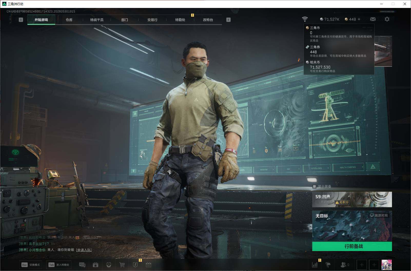The height and width of the screenshot is (271, 411).
Task: Open the player avatar portrait
Action: point(387,265)
